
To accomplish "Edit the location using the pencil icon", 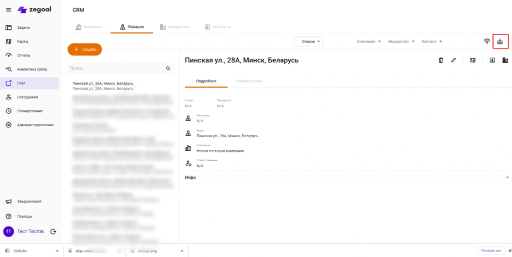I will click(x=453, y=60).
